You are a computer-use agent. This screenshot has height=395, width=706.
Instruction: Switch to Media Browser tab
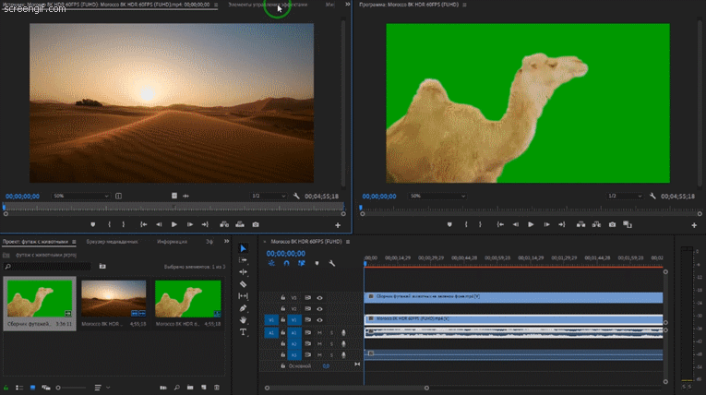tap(112, 242)
